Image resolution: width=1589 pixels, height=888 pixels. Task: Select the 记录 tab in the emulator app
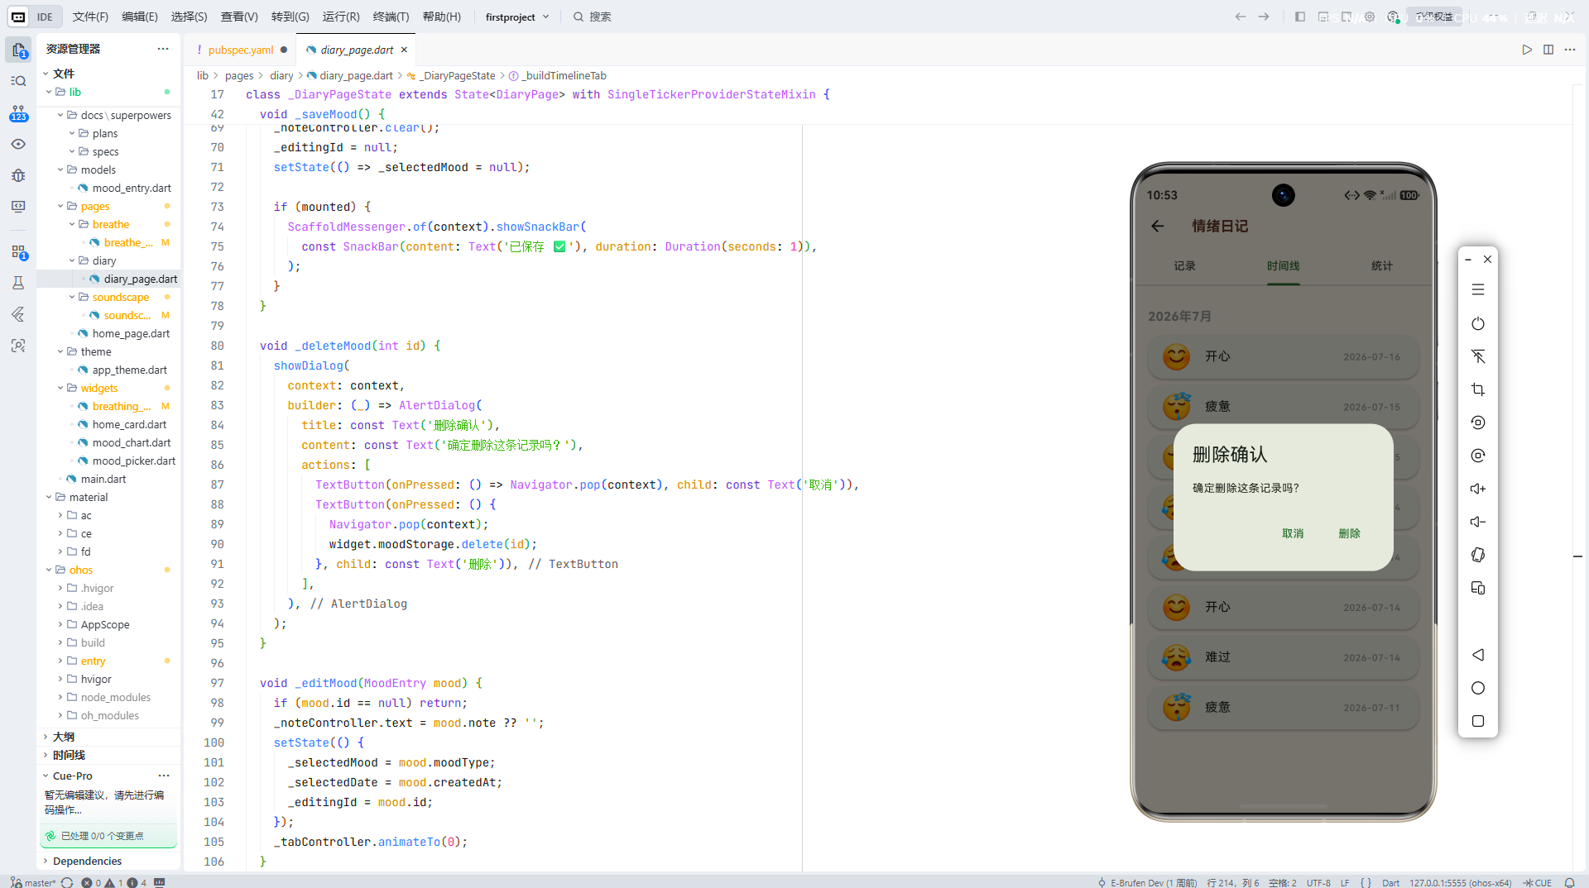tap(1184, 265)
